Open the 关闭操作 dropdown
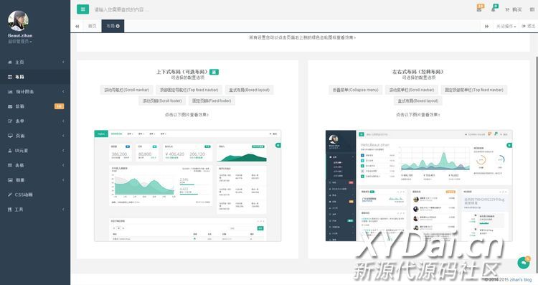538x285 pixels. pyautogui.click(x=506, y=26)
